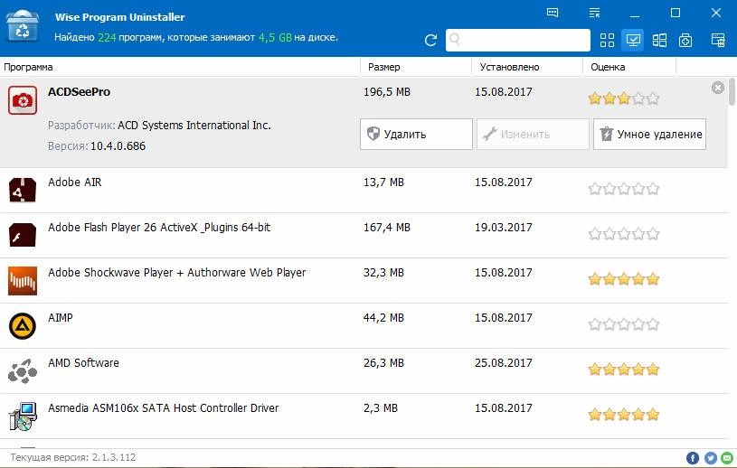Rate Adobe AIR using its empty stars
Screen dimensions: 737x468
(x=624, y=189)
